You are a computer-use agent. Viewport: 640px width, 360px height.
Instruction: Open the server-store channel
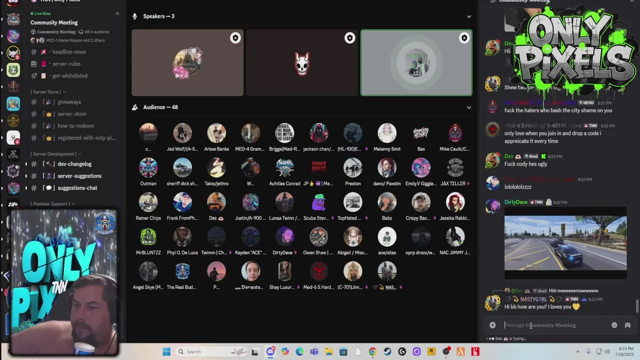click(72, 114)
